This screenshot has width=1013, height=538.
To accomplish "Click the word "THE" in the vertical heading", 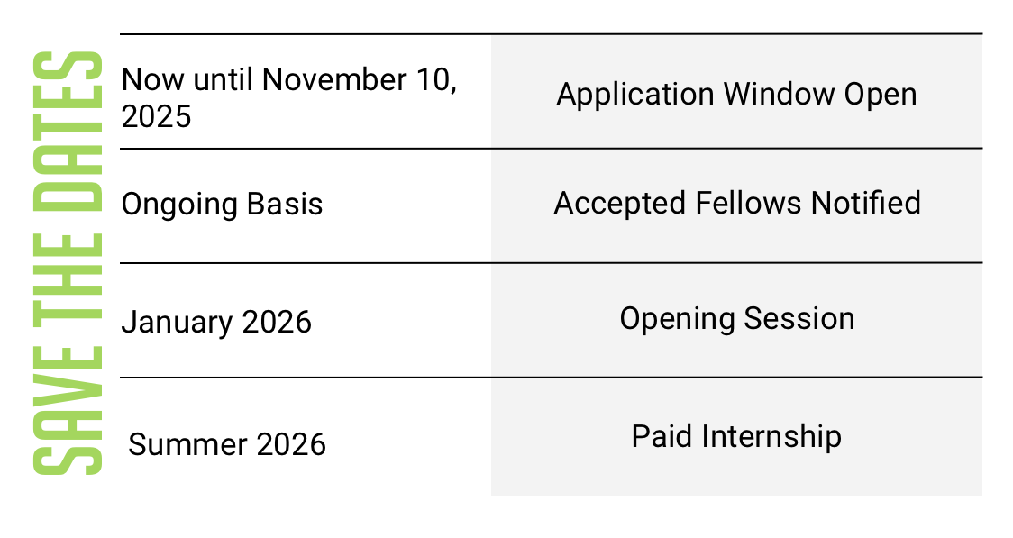I will tap(68, 277).
